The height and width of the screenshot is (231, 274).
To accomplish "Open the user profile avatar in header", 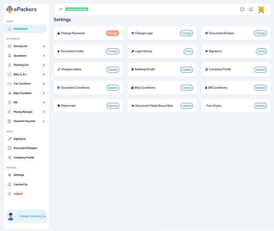I will 261,10.
